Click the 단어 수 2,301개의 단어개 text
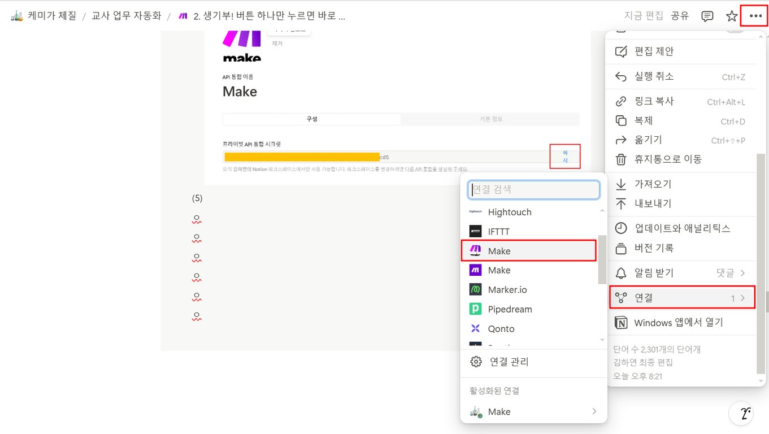This screenshot has width=769, height=434. (657, 350)
